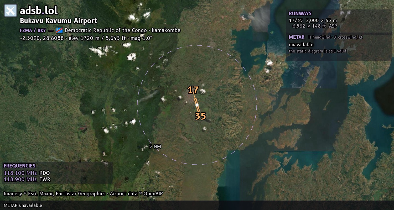Click the FZMA / BKY airport code
394x210 pixels.
click(x=33, y=30)
